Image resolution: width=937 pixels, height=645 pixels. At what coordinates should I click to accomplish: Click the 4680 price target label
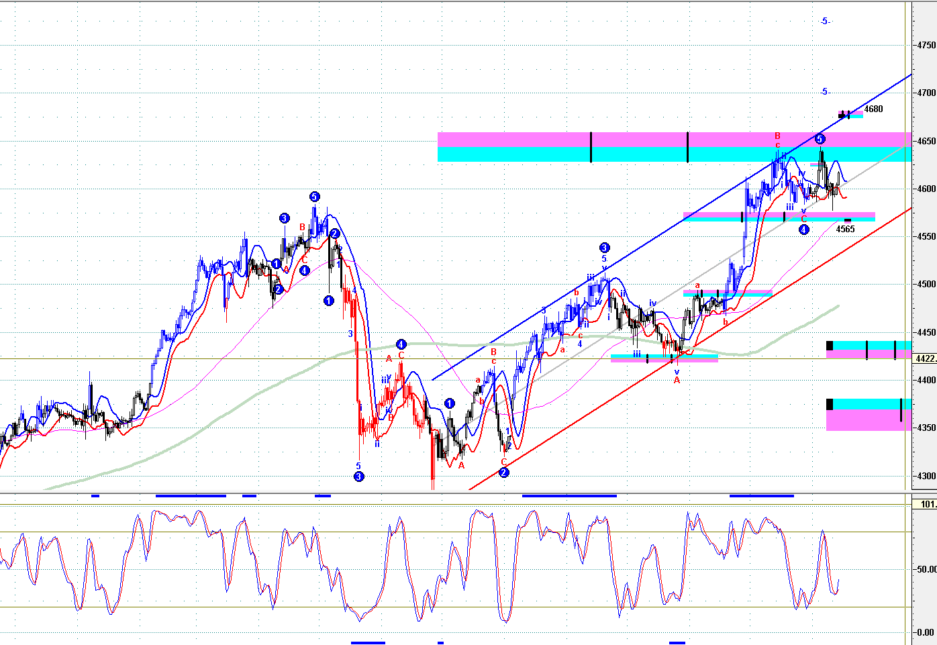(873, 109)
